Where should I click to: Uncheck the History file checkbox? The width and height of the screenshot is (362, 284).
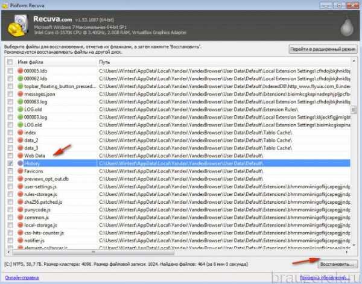[9, 163]
